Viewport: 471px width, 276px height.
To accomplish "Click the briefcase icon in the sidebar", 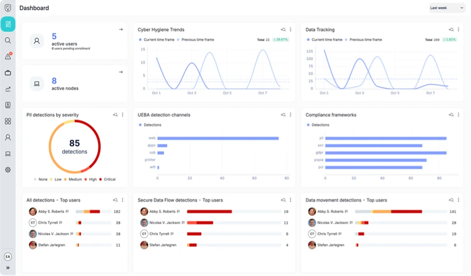I will click(8, 72).
